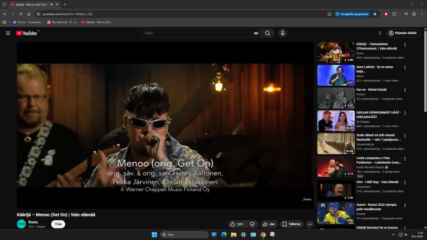This screenshot has width=427, height=240.
Task: Open the Get on - Dimitri Keiski thumbnail
Action: pyautogui.click(x=336, y=98)
